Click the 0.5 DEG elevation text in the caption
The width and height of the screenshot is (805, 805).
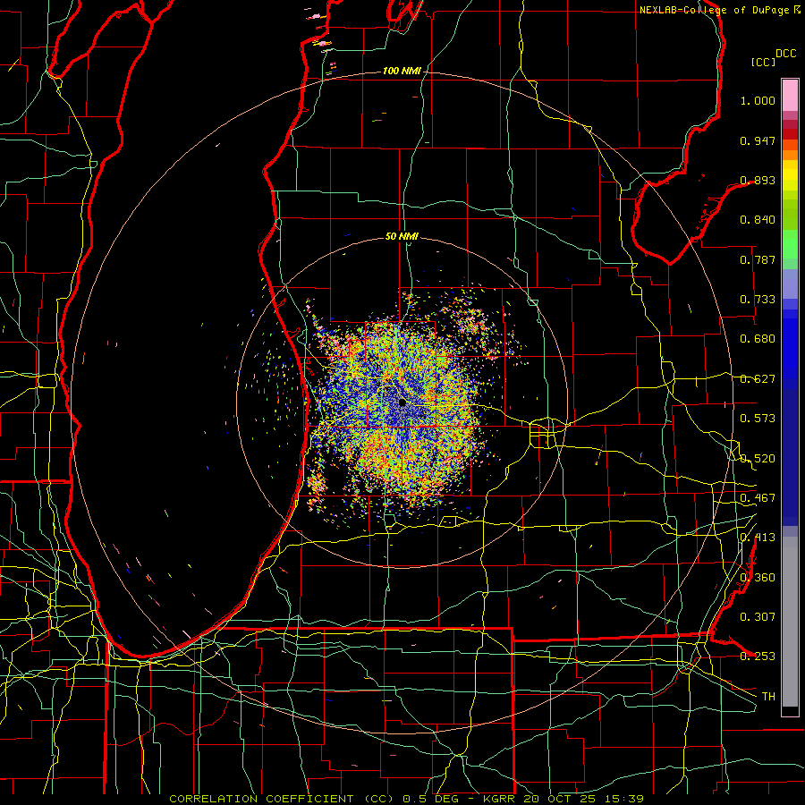click(x=433, y=799)
